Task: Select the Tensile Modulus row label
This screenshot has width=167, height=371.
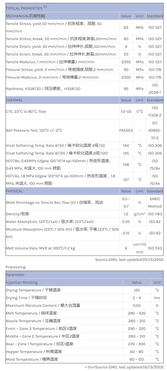Action: (x=50, y=62)
